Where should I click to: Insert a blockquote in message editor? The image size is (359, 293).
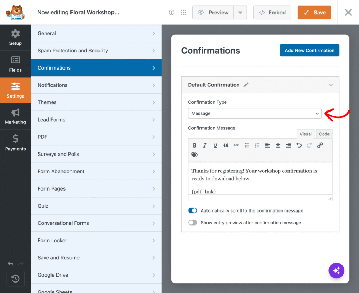point(226,145)
